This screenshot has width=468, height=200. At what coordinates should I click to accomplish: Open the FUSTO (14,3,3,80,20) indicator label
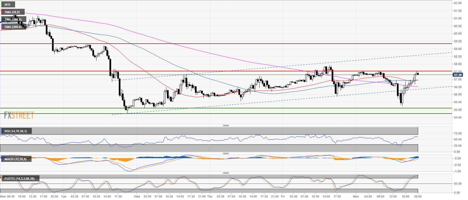[x=19, y=179]
